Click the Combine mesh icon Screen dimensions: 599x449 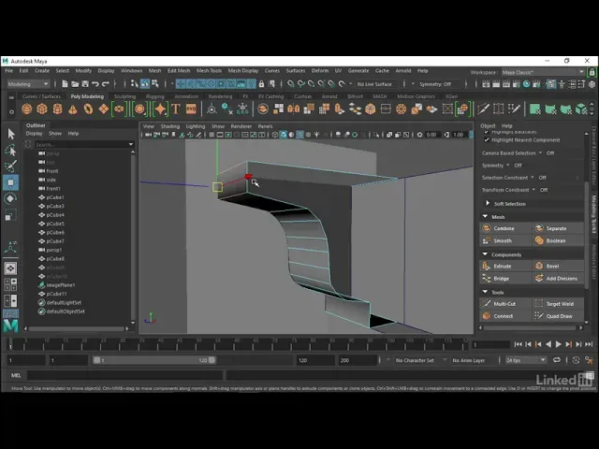[x=488, y=228]
